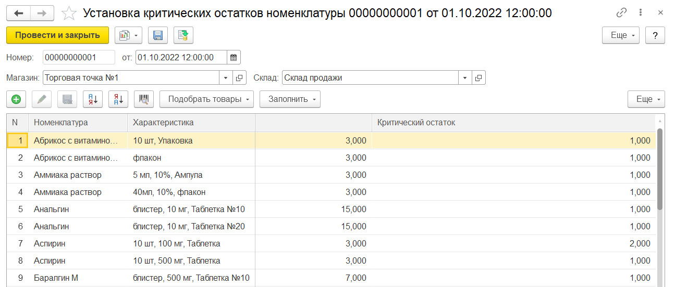675x287 pixels.
Task: Add document to favorites with star
Action: pyautogui.click(x=69, y=13)
